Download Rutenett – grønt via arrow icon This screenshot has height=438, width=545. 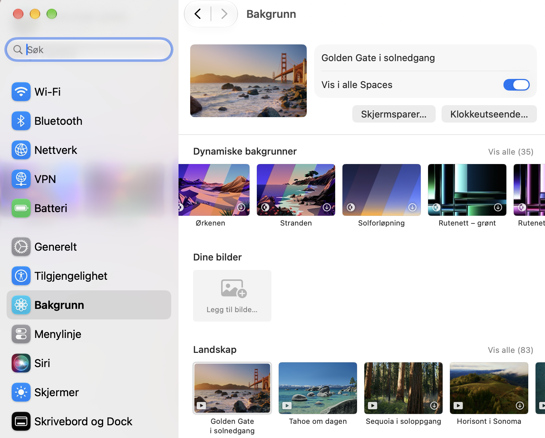pyautogui.click(x=498, y=207)
